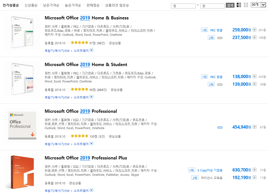Click 261몰 seller count for Home & Business
The height and width of the screenshot is (196, 271).
click(262, 30)
